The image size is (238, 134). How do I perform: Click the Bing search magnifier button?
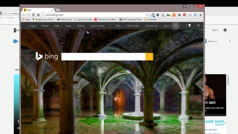[x=149, y=57]
